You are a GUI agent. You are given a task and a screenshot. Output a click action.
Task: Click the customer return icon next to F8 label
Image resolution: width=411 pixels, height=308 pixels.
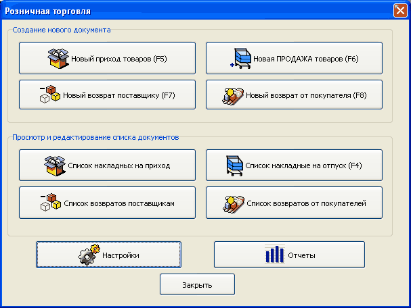coord(233,96)
